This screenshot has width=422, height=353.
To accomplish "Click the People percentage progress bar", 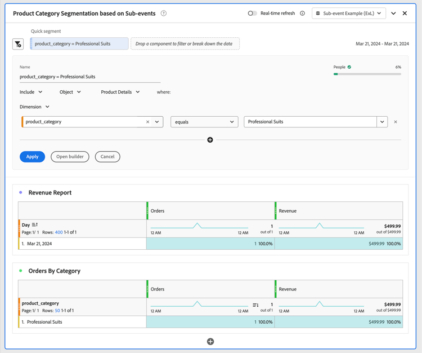I will [x=367, y=74].
